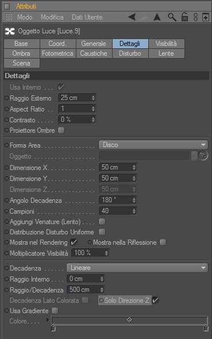Select the Ombra tab button
The height and width of the screenshot is (339, 212).
coord(22,53)
